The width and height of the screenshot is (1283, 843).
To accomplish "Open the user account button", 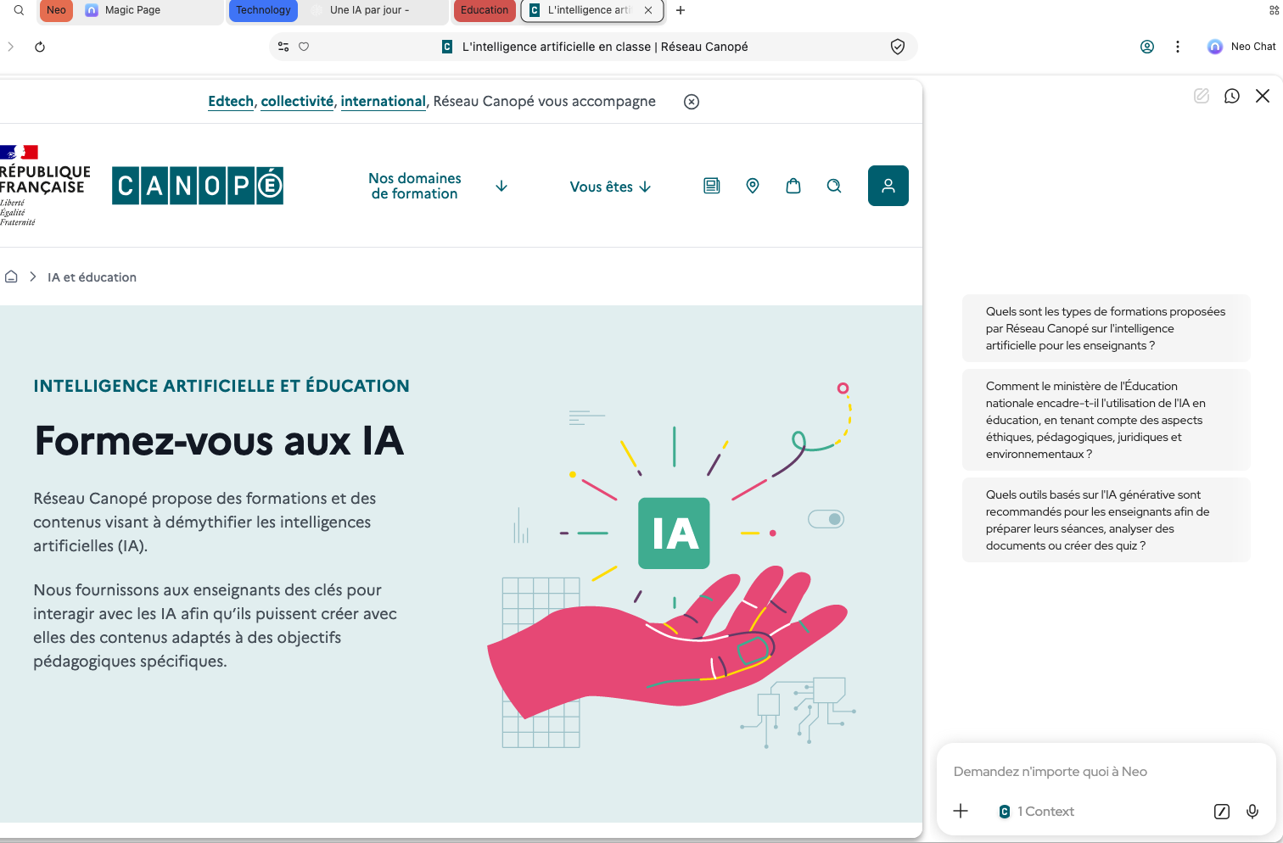I will [x=888, y=186].
